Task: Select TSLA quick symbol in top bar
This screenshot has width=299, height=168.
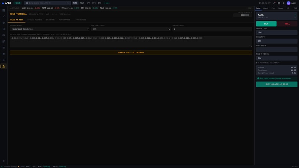Action: (82, 3)
